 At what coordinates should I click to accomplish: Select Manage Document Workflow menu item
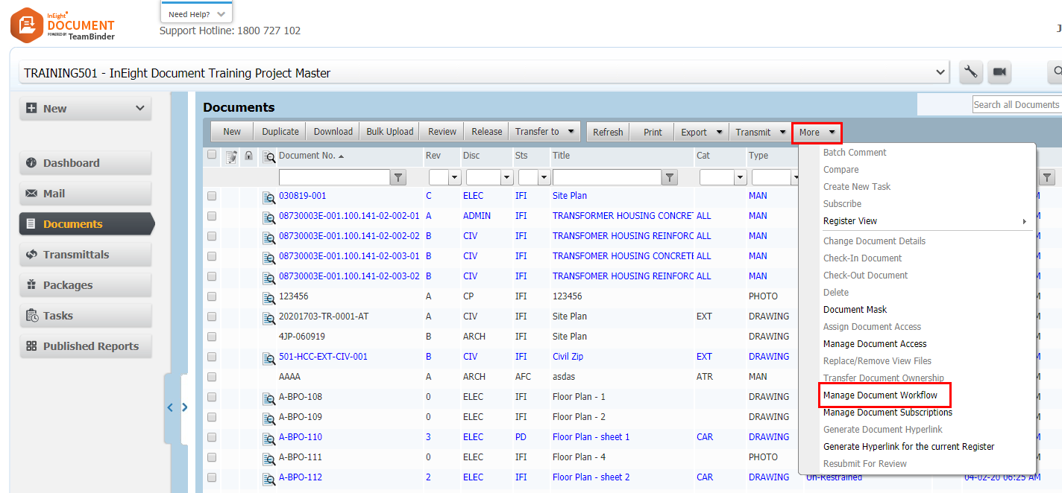click(880, 395)
